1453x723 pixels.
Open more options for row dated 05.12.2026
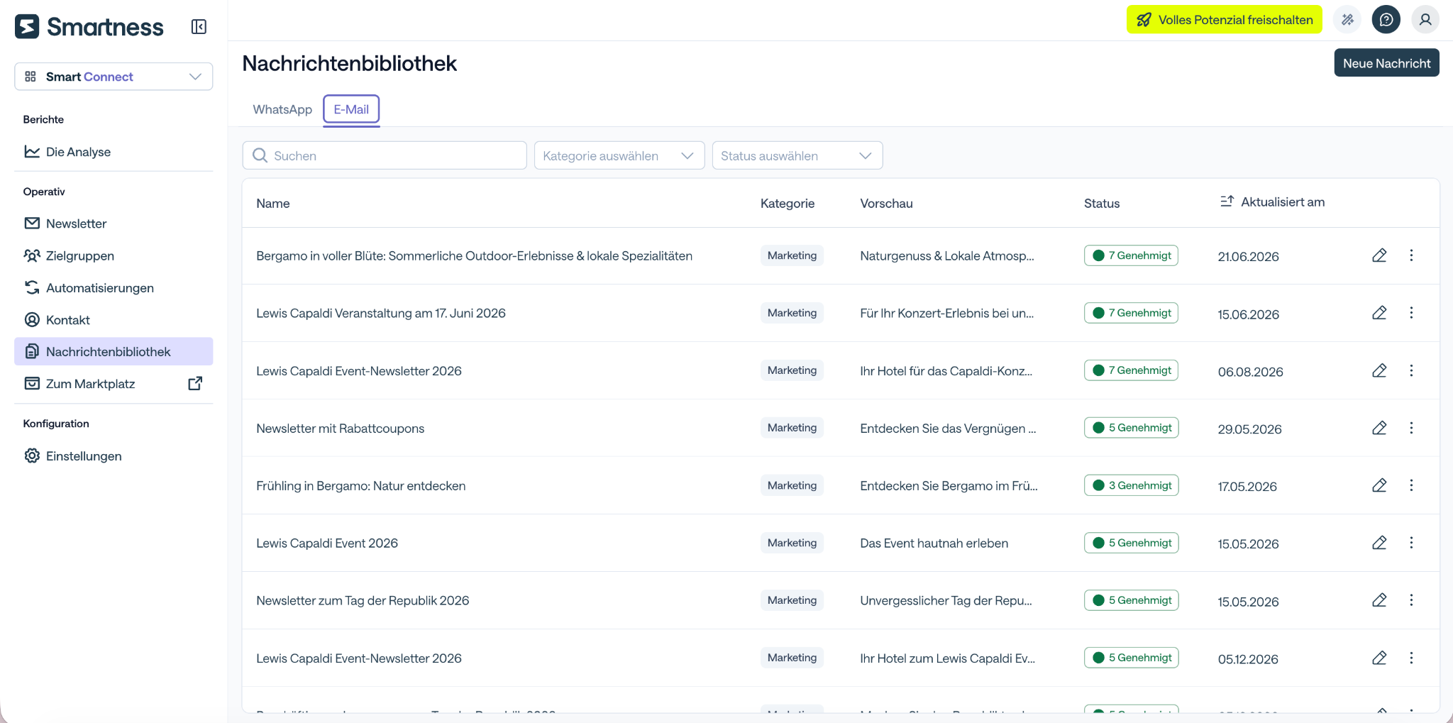pos(1411,658)
